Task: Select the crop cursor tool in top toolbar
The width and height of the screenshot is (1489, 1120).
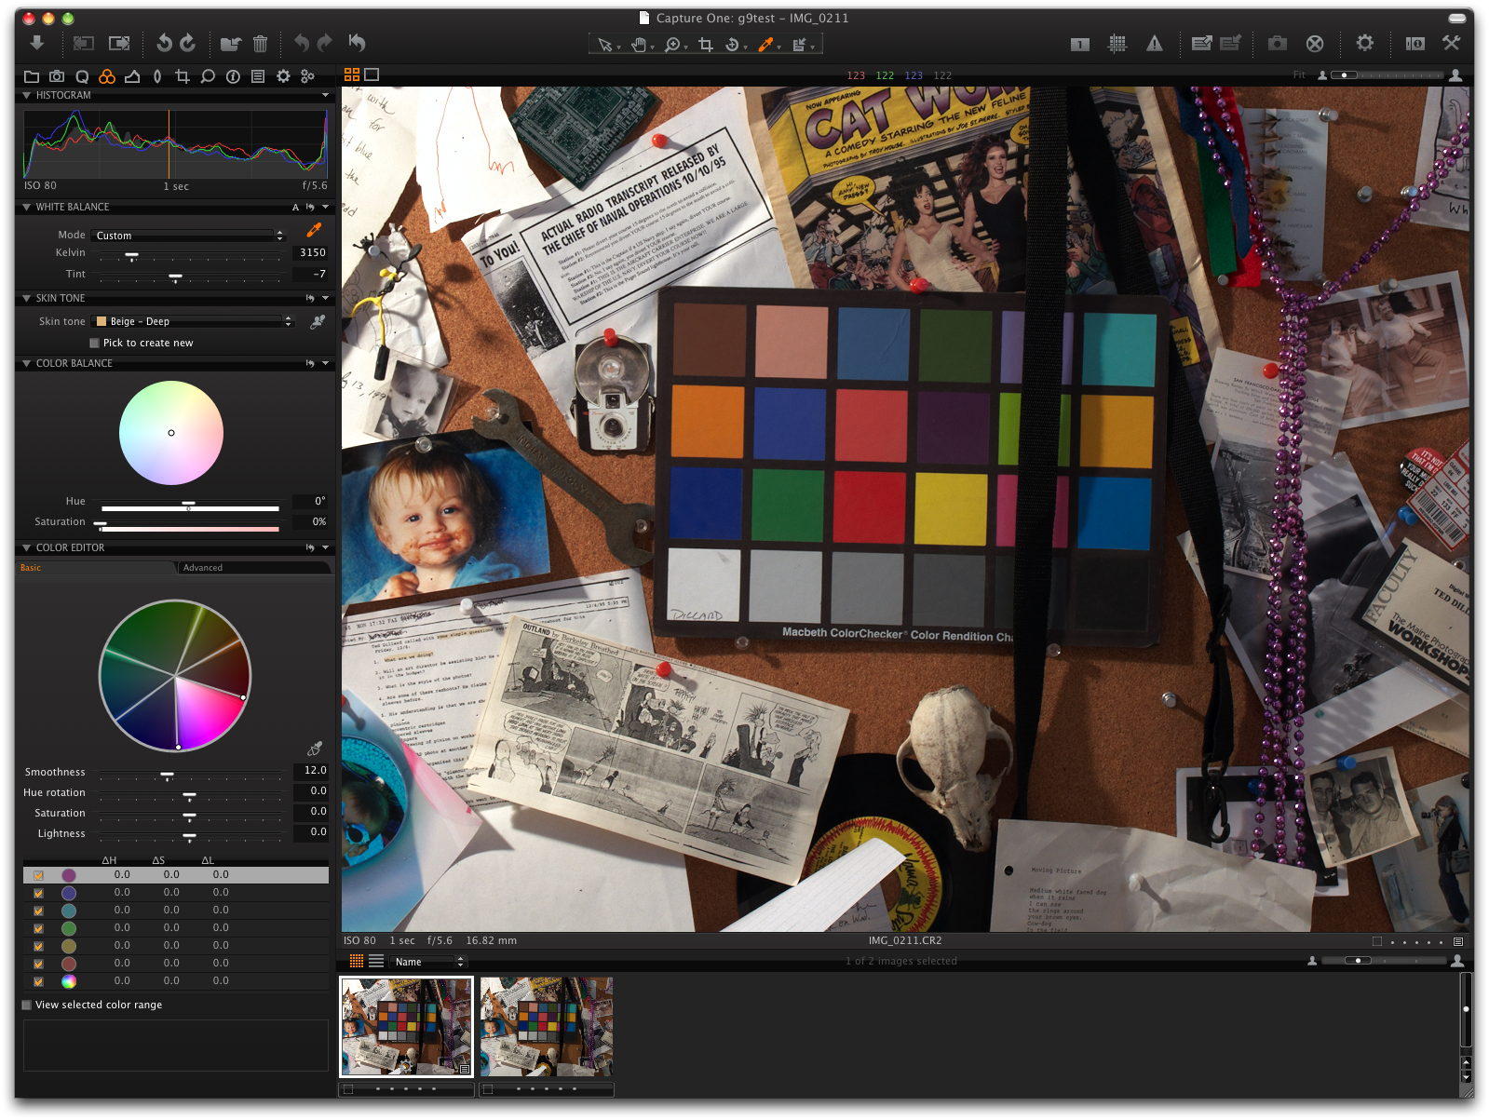Action: (x=706, y=45)
